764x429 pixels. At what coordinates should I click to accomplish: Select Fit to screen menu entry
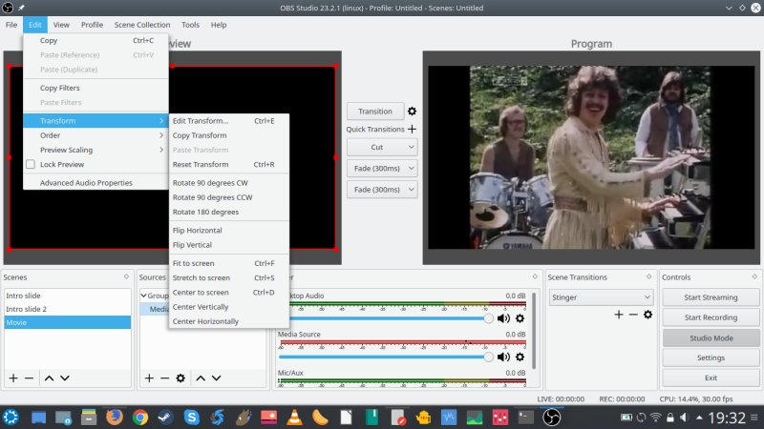(193, 263)
